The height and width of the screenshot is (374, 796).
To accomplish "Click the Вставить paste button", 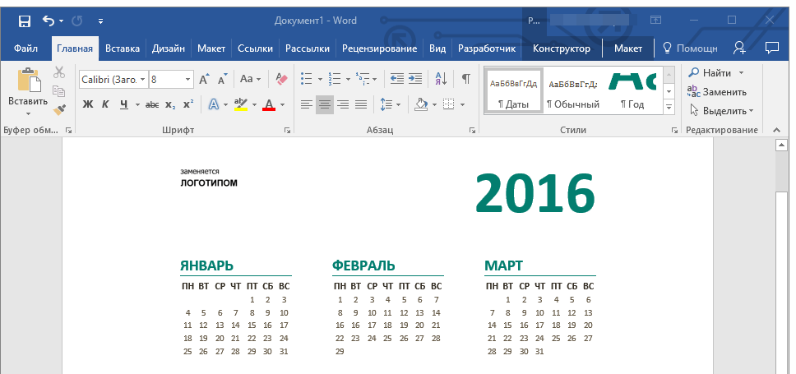I will 28,89.
